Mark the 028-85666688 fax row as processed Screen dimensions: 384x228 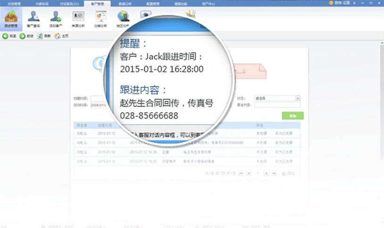click(284, 143)
